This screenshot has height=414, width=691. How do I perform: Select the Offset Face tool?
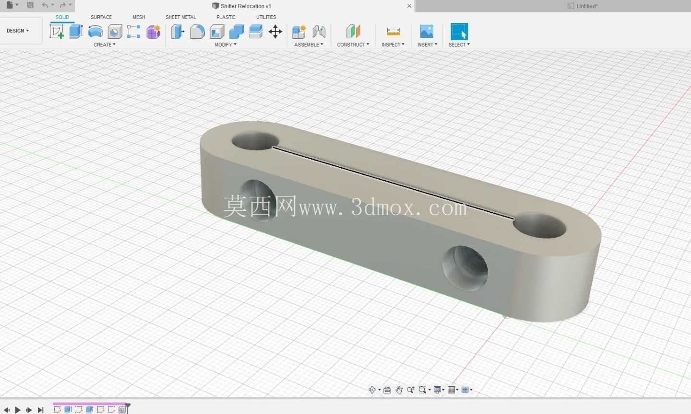256,32
